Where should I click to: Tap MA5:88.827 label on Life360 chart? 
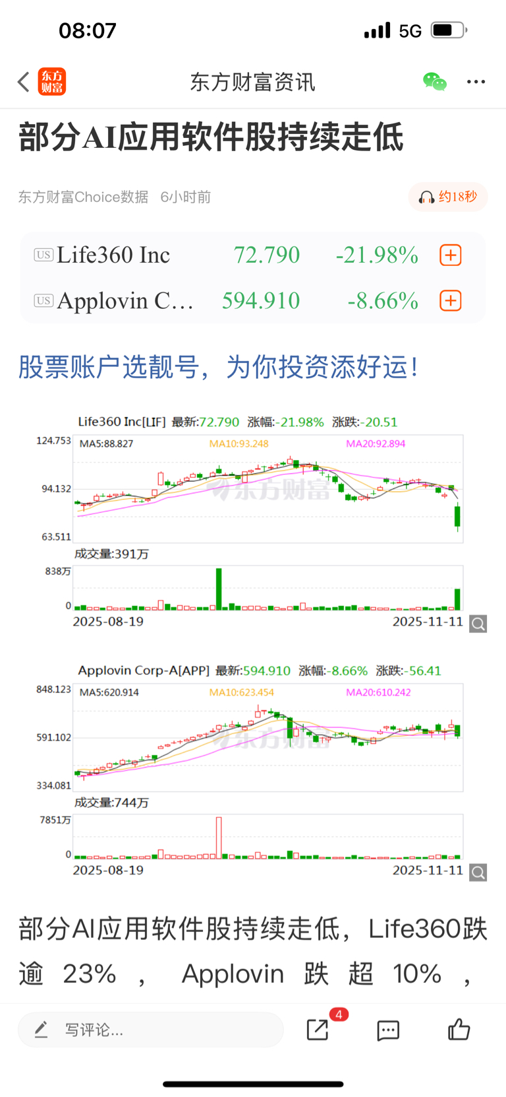[x=107, y=444]
